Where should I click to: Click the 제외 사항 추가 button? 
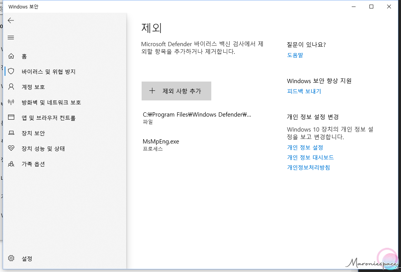tap(177, 91)
